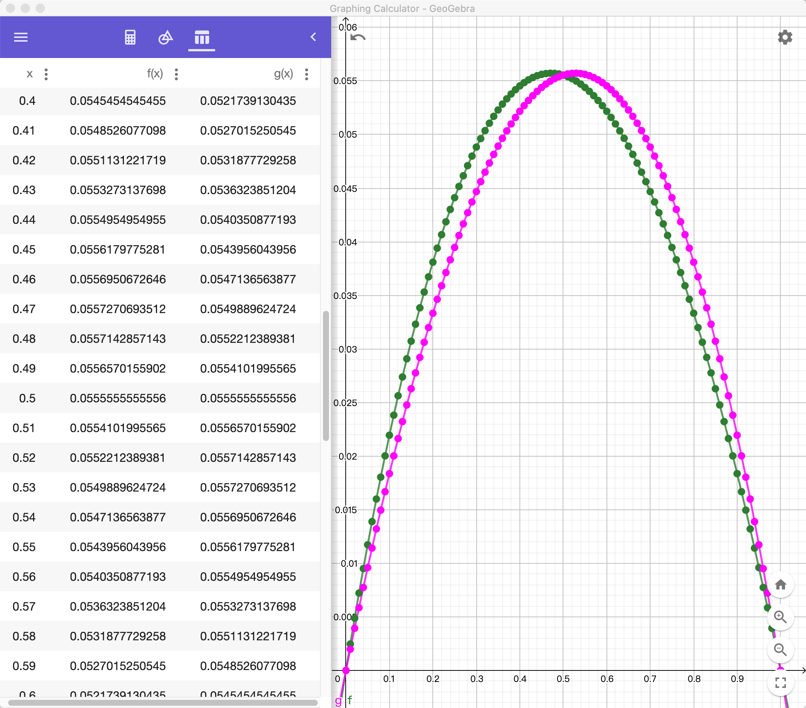Select the g(x) column header
This screenshot has width=806, height=708.
point(284,74)
